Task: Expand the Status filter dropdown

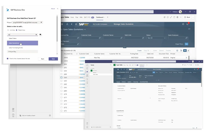Action: click(165, 38)
